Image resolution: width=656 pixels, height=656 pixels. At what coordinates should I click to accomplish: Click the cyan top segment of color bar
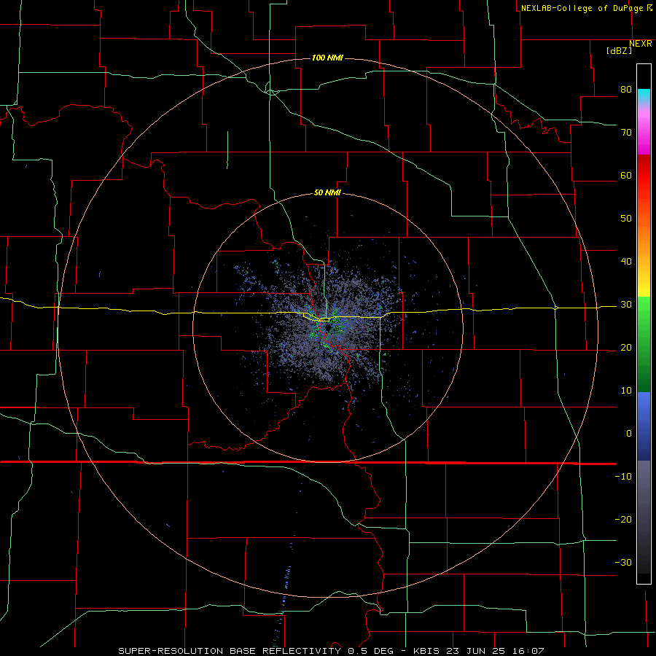(644, 95)
